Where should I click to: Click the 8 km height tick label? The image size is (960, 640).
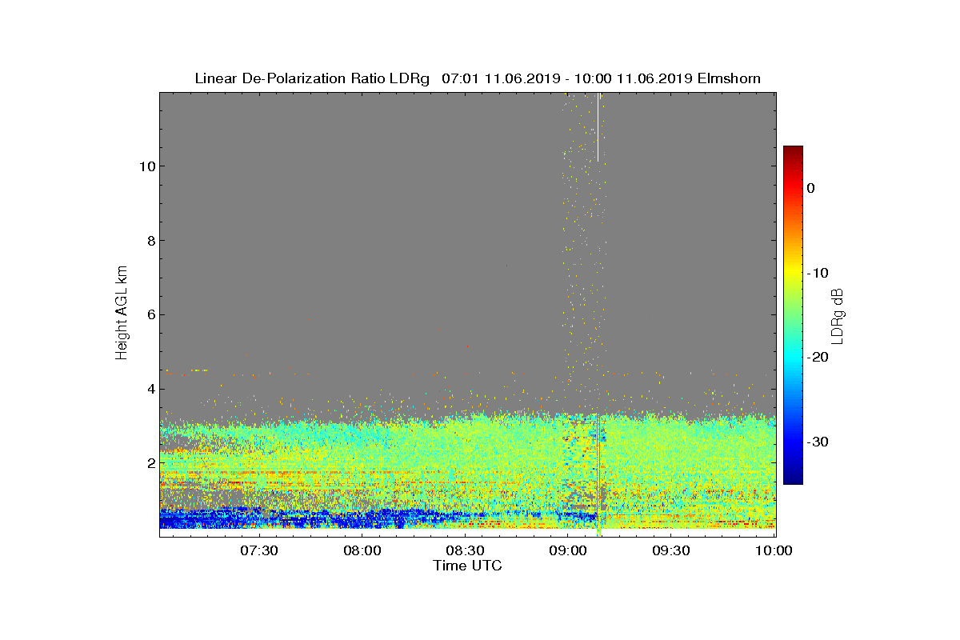(150, 240)
